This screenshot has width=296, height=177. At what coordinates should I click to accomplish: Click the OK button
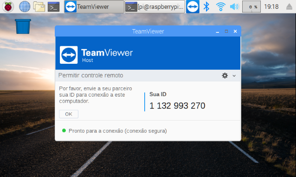coord(69,114)
